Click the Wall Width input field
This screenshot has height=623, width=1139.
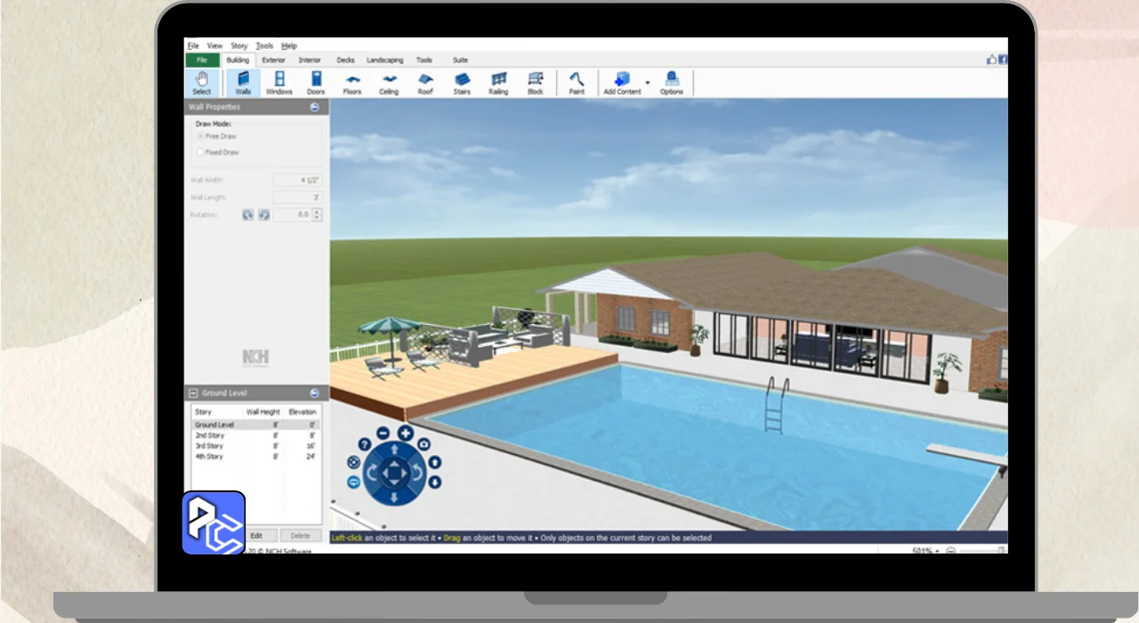click(297, 180)
